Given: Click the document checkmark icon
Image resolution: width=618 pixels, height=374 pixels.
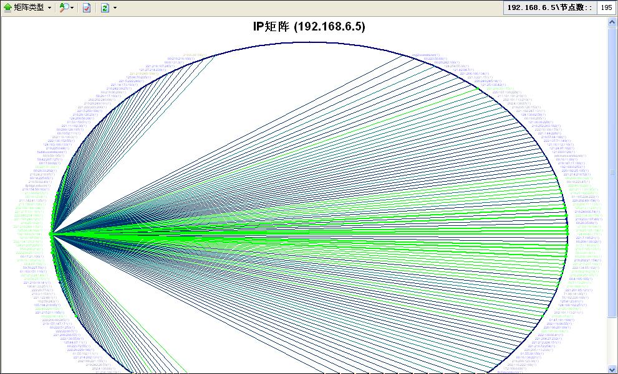Looking at the screenshot, I should click(x=87, y=8).
